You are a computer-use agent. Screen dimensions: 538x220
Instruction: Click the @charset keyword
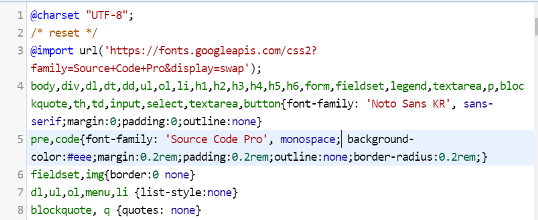[x=55, y=16]
